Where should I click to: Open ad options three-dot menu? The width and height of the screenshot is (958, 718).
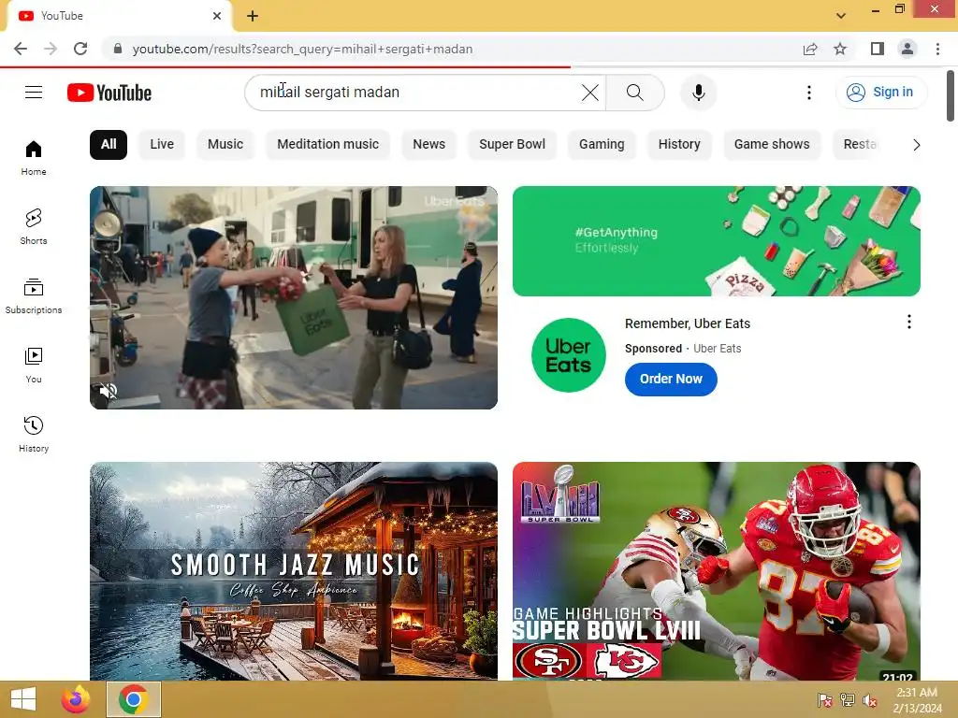(x=909, y=322)
